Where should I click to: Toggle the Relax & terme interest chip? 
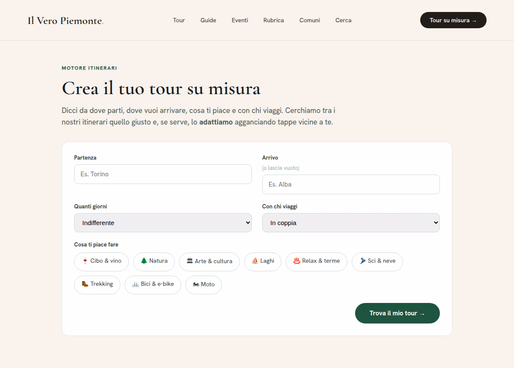[317, 261]
